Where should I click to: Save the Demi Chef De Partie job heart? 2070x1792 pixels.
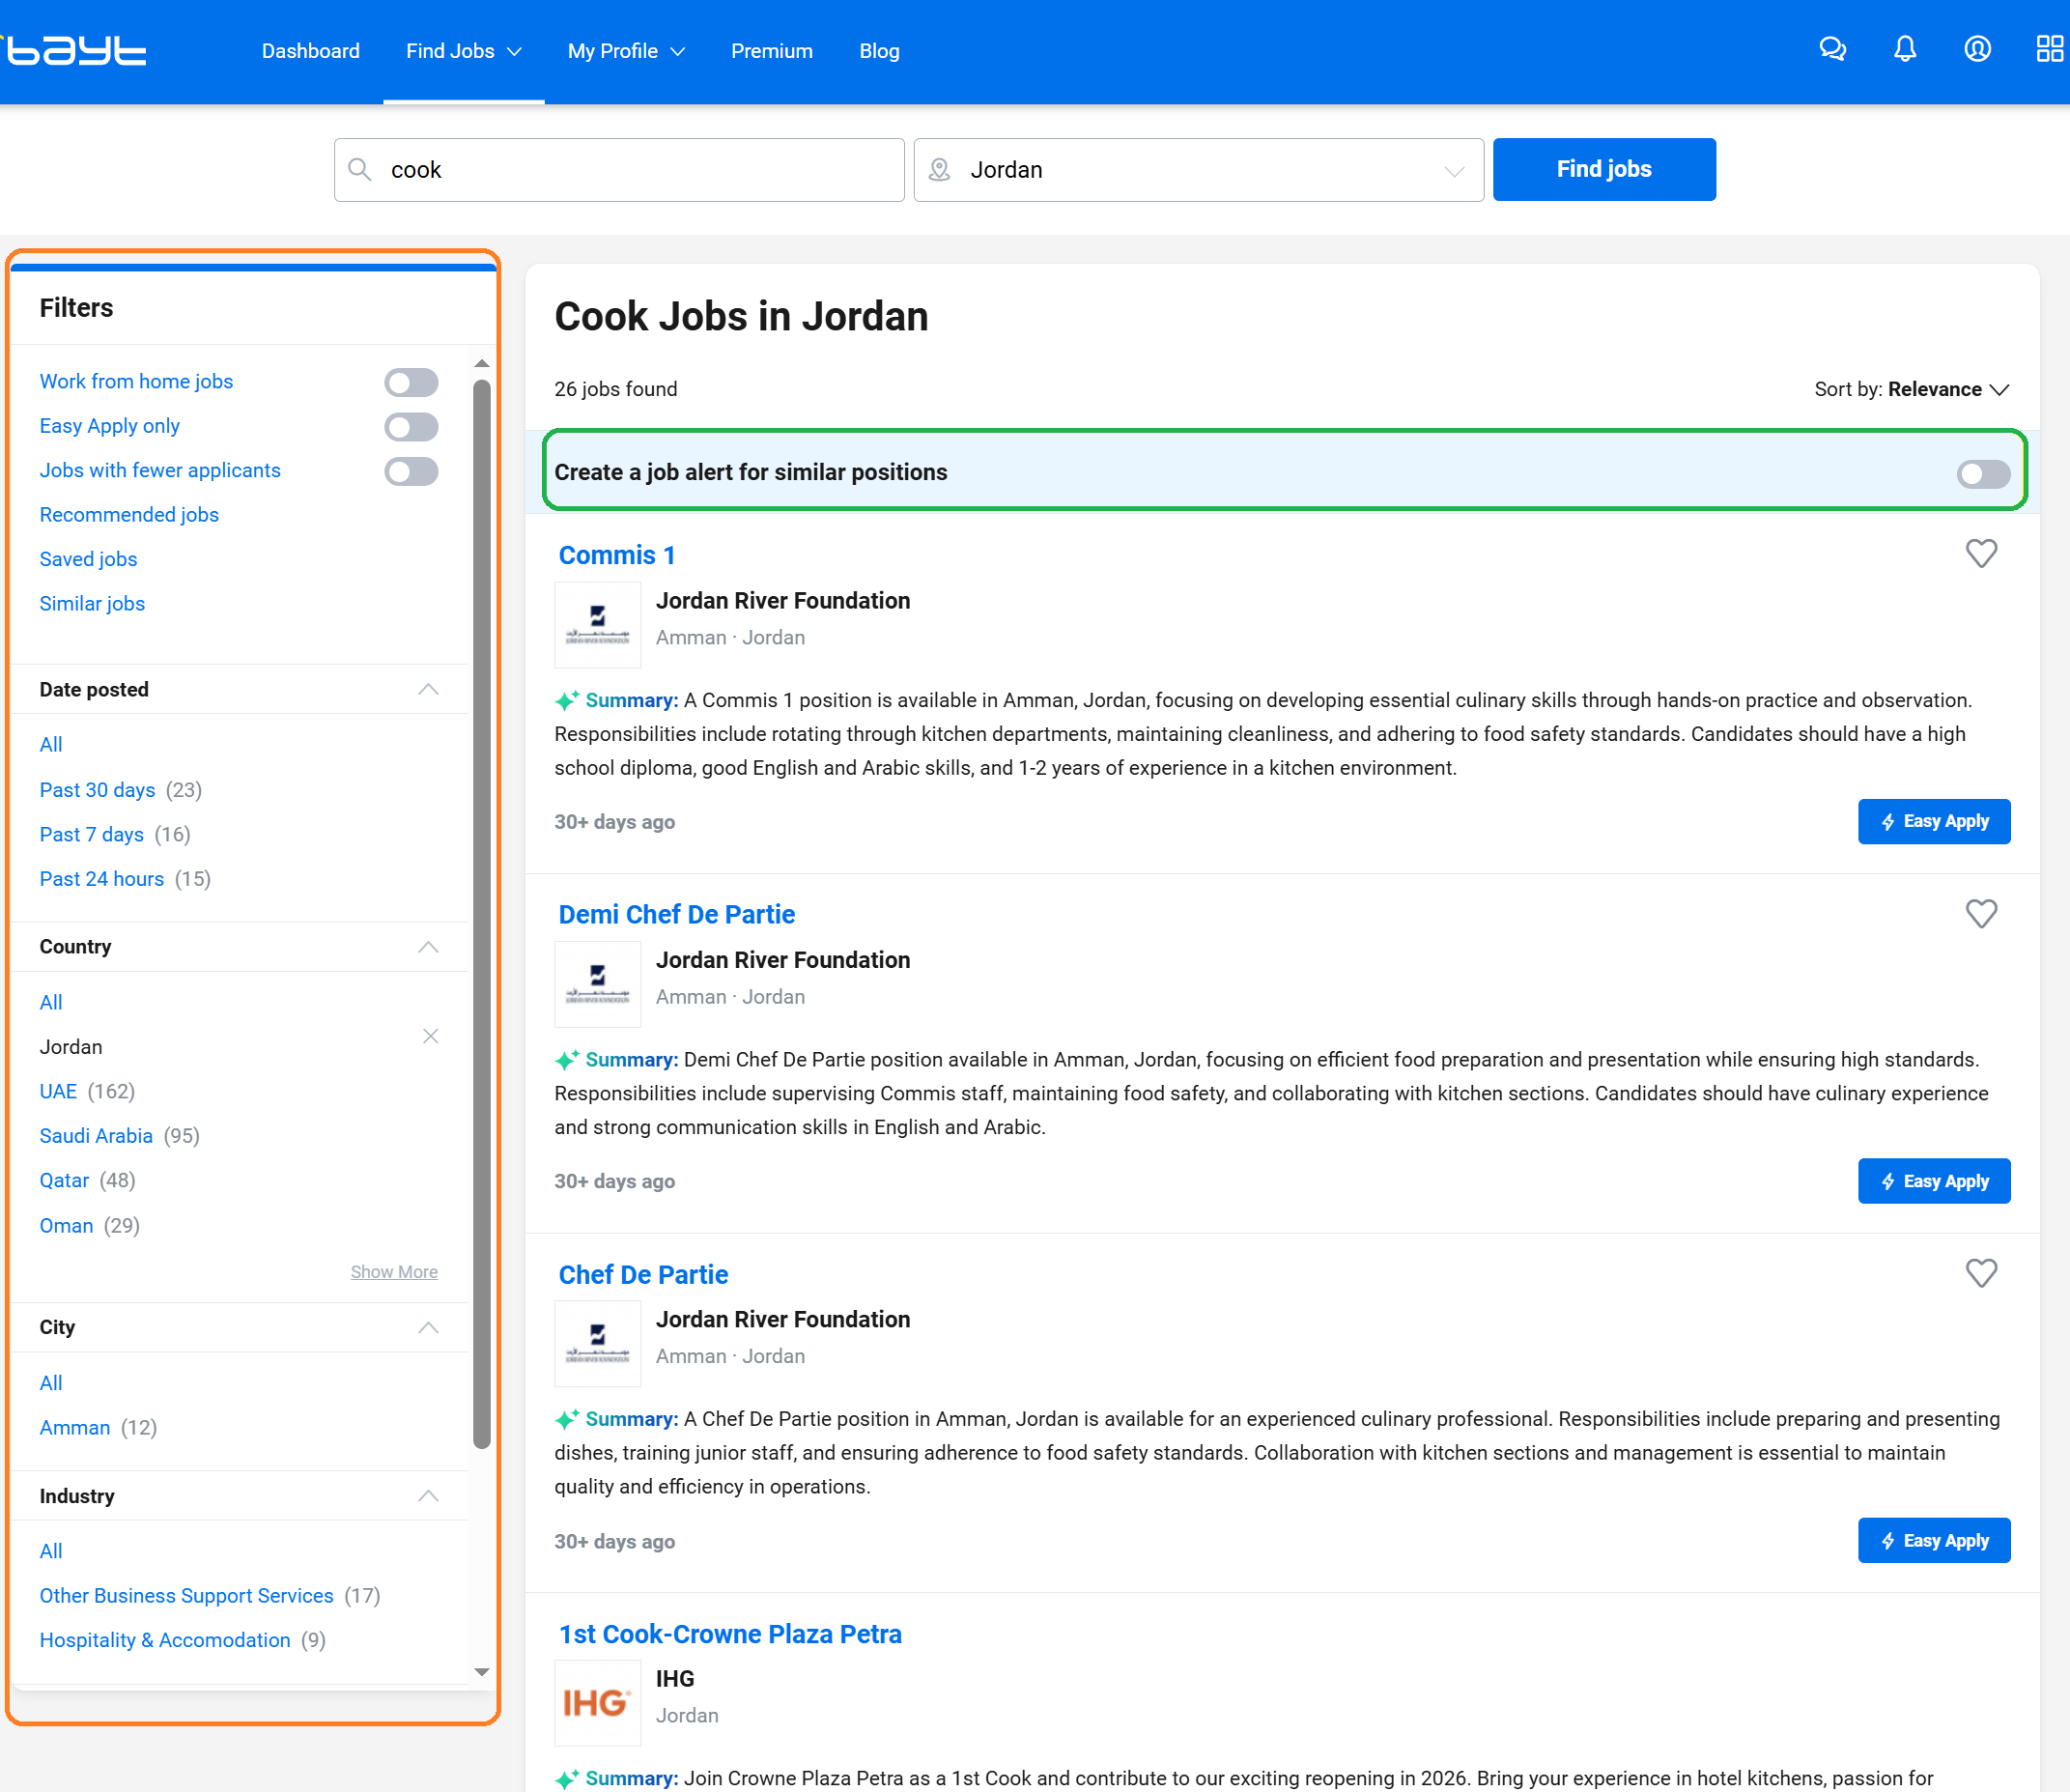tap(1981, 913)
